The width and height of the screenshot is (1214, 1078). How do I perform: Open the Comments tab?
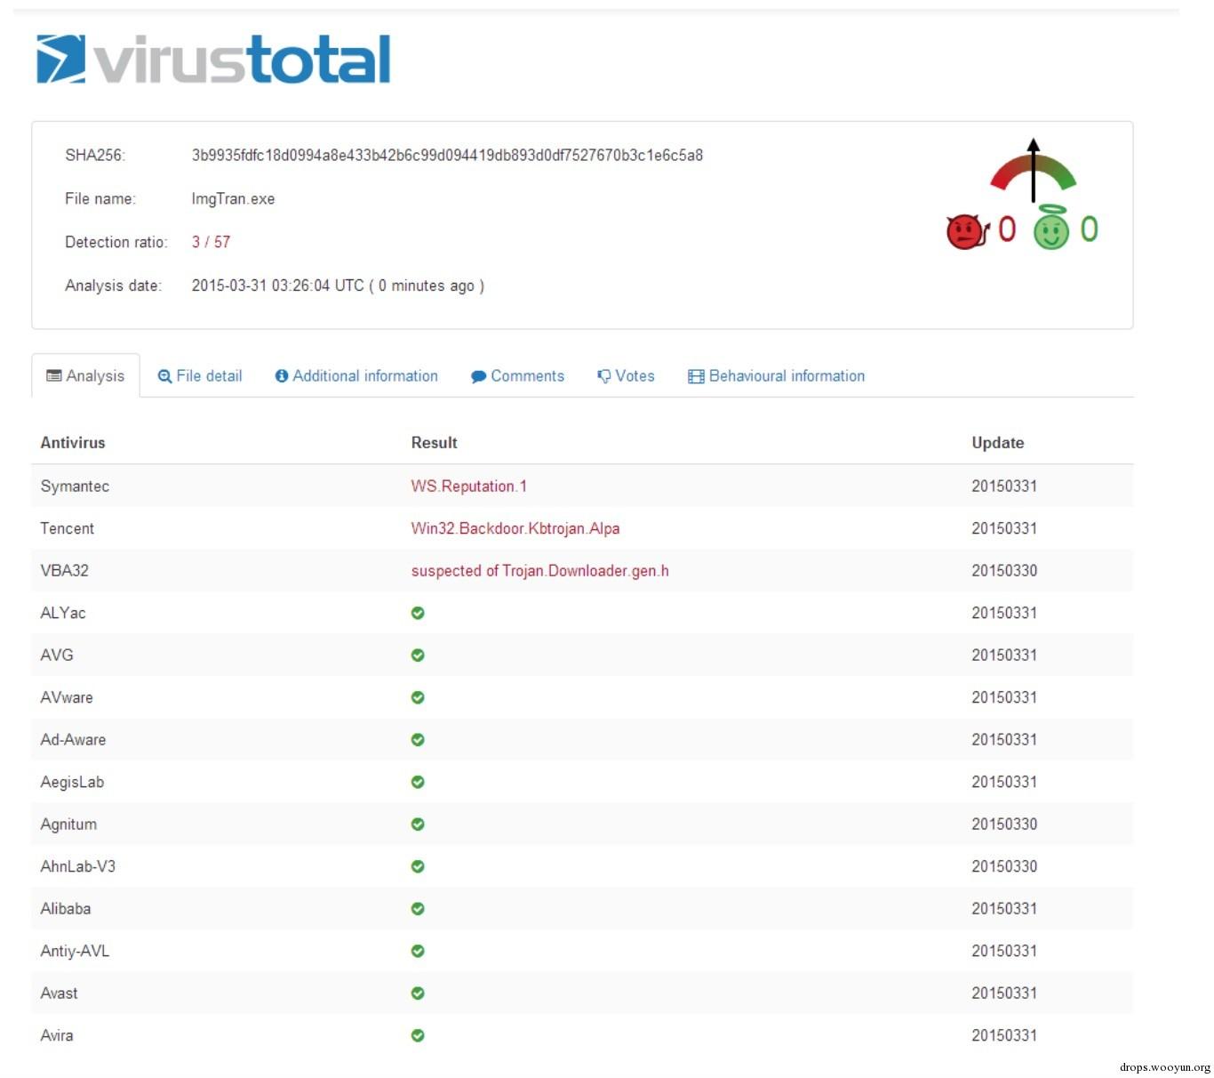517,376
